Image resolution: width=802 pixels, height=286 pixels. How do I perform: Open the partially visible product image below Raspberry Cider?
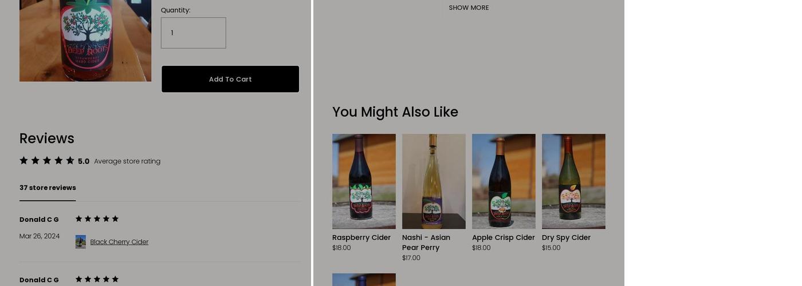tap(364, 280)
